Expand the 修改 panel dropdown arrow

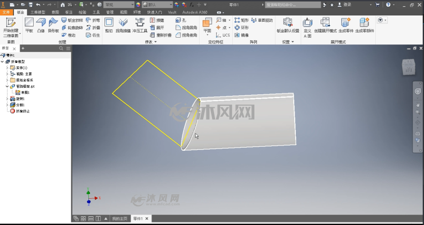pos(156,42)
